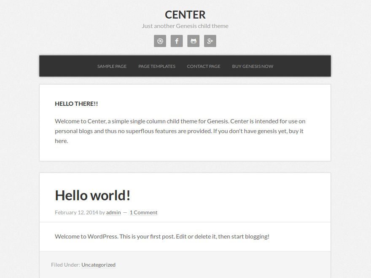Click the February 12, 2014 post date
This screenshot has width=371, height=278.
point(76,213)
